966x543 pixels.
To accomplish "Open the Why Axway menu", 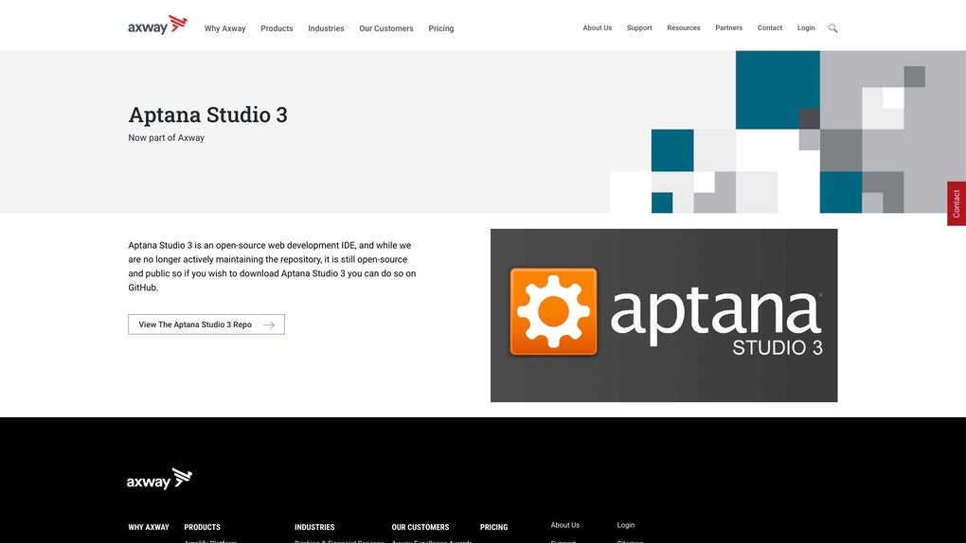I will pos(224,28).
